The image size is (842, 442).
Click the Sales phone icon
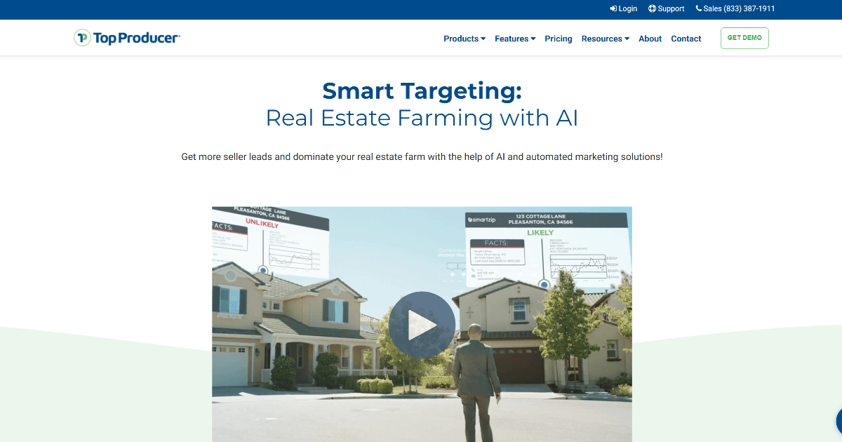coord(698,8)
